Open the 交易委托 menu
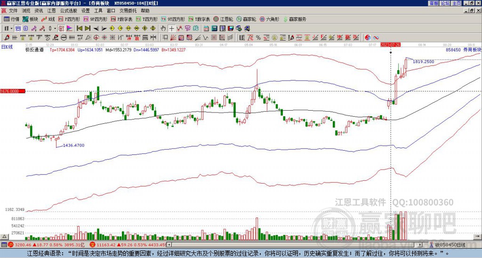Image resolution: width=482 pixels, height=258 pixels. coord(128,11)
